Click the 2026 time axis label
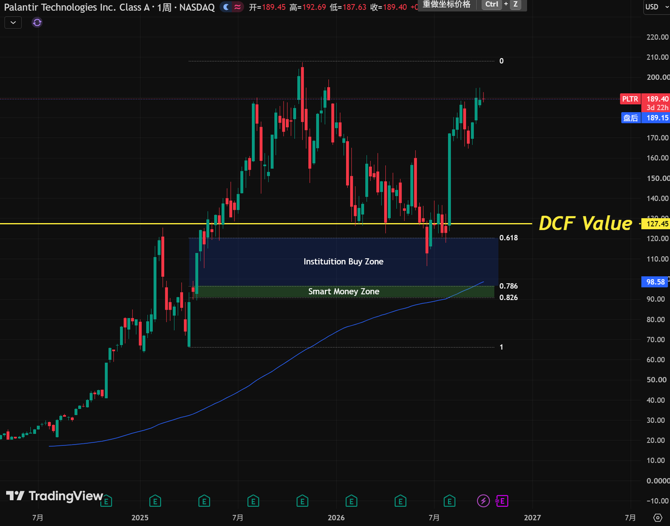Screen dimensions: 670x526 [335, 517]
